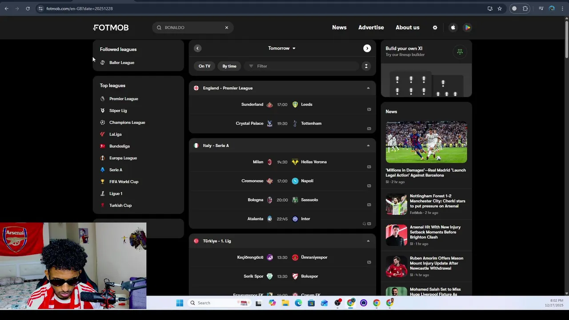Open the News menu item
This screenshot has height=320, width=569.
click(x=339, y=28)
